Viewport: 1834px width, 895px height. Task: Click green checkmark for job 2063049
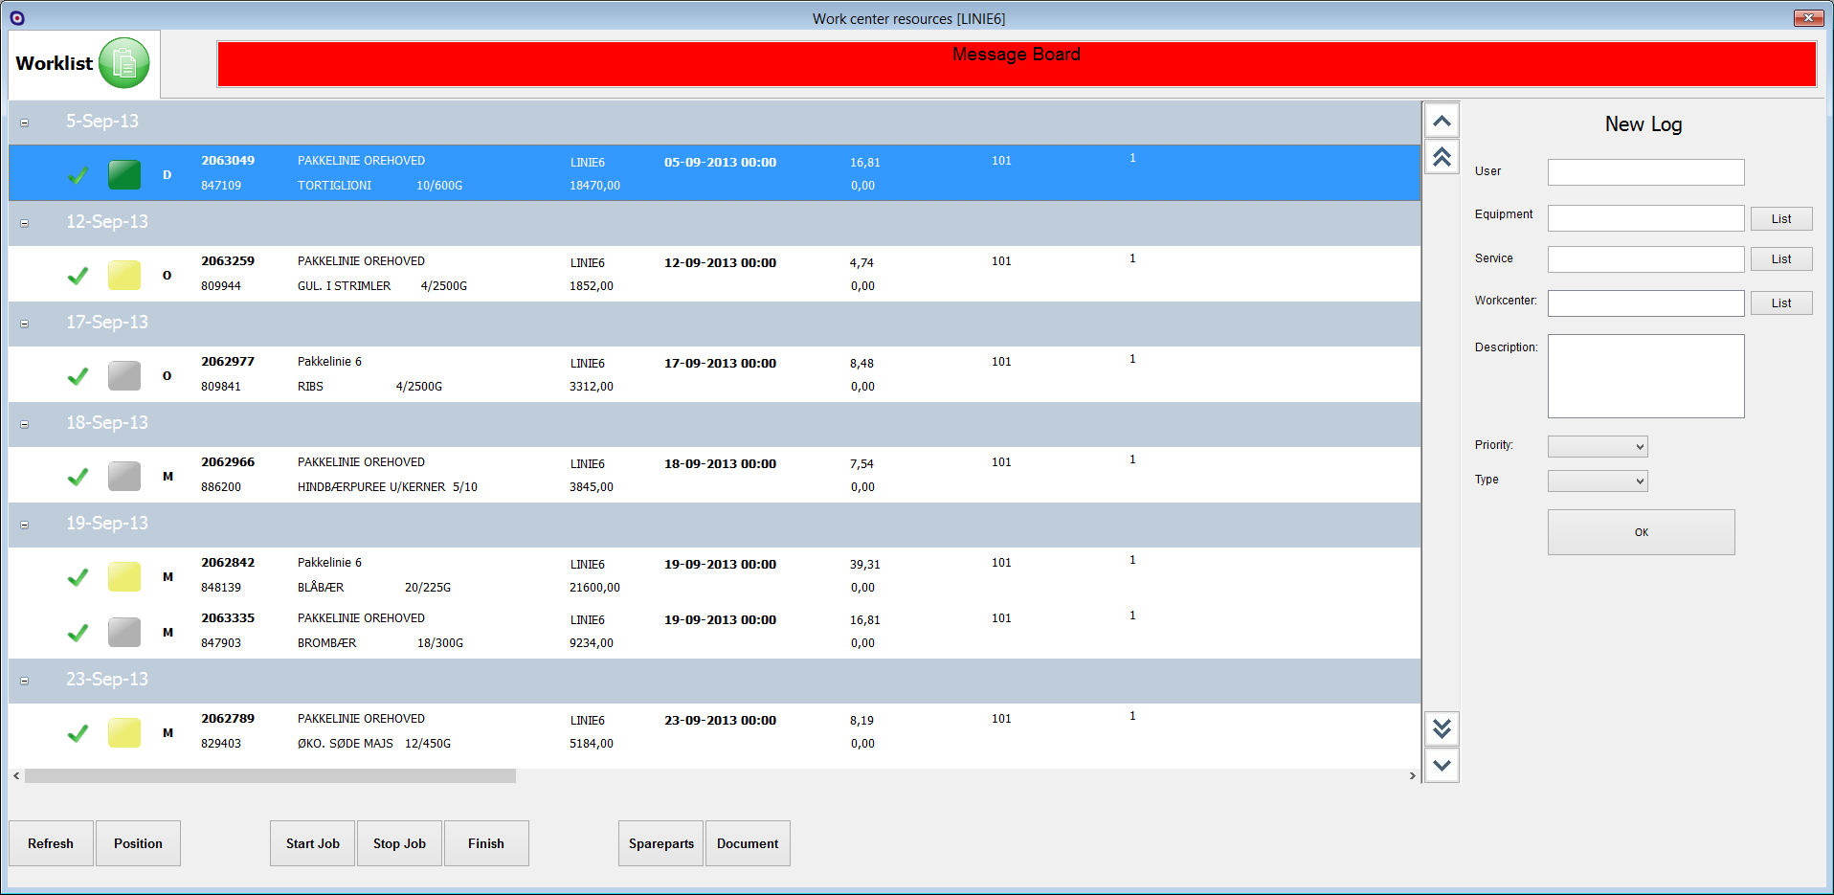tap(78, 175)
